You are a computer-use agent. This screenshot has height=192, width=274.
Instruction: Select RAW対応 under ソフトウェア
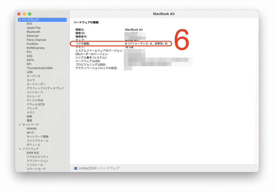pyautogui.click(x=33, y=153)
